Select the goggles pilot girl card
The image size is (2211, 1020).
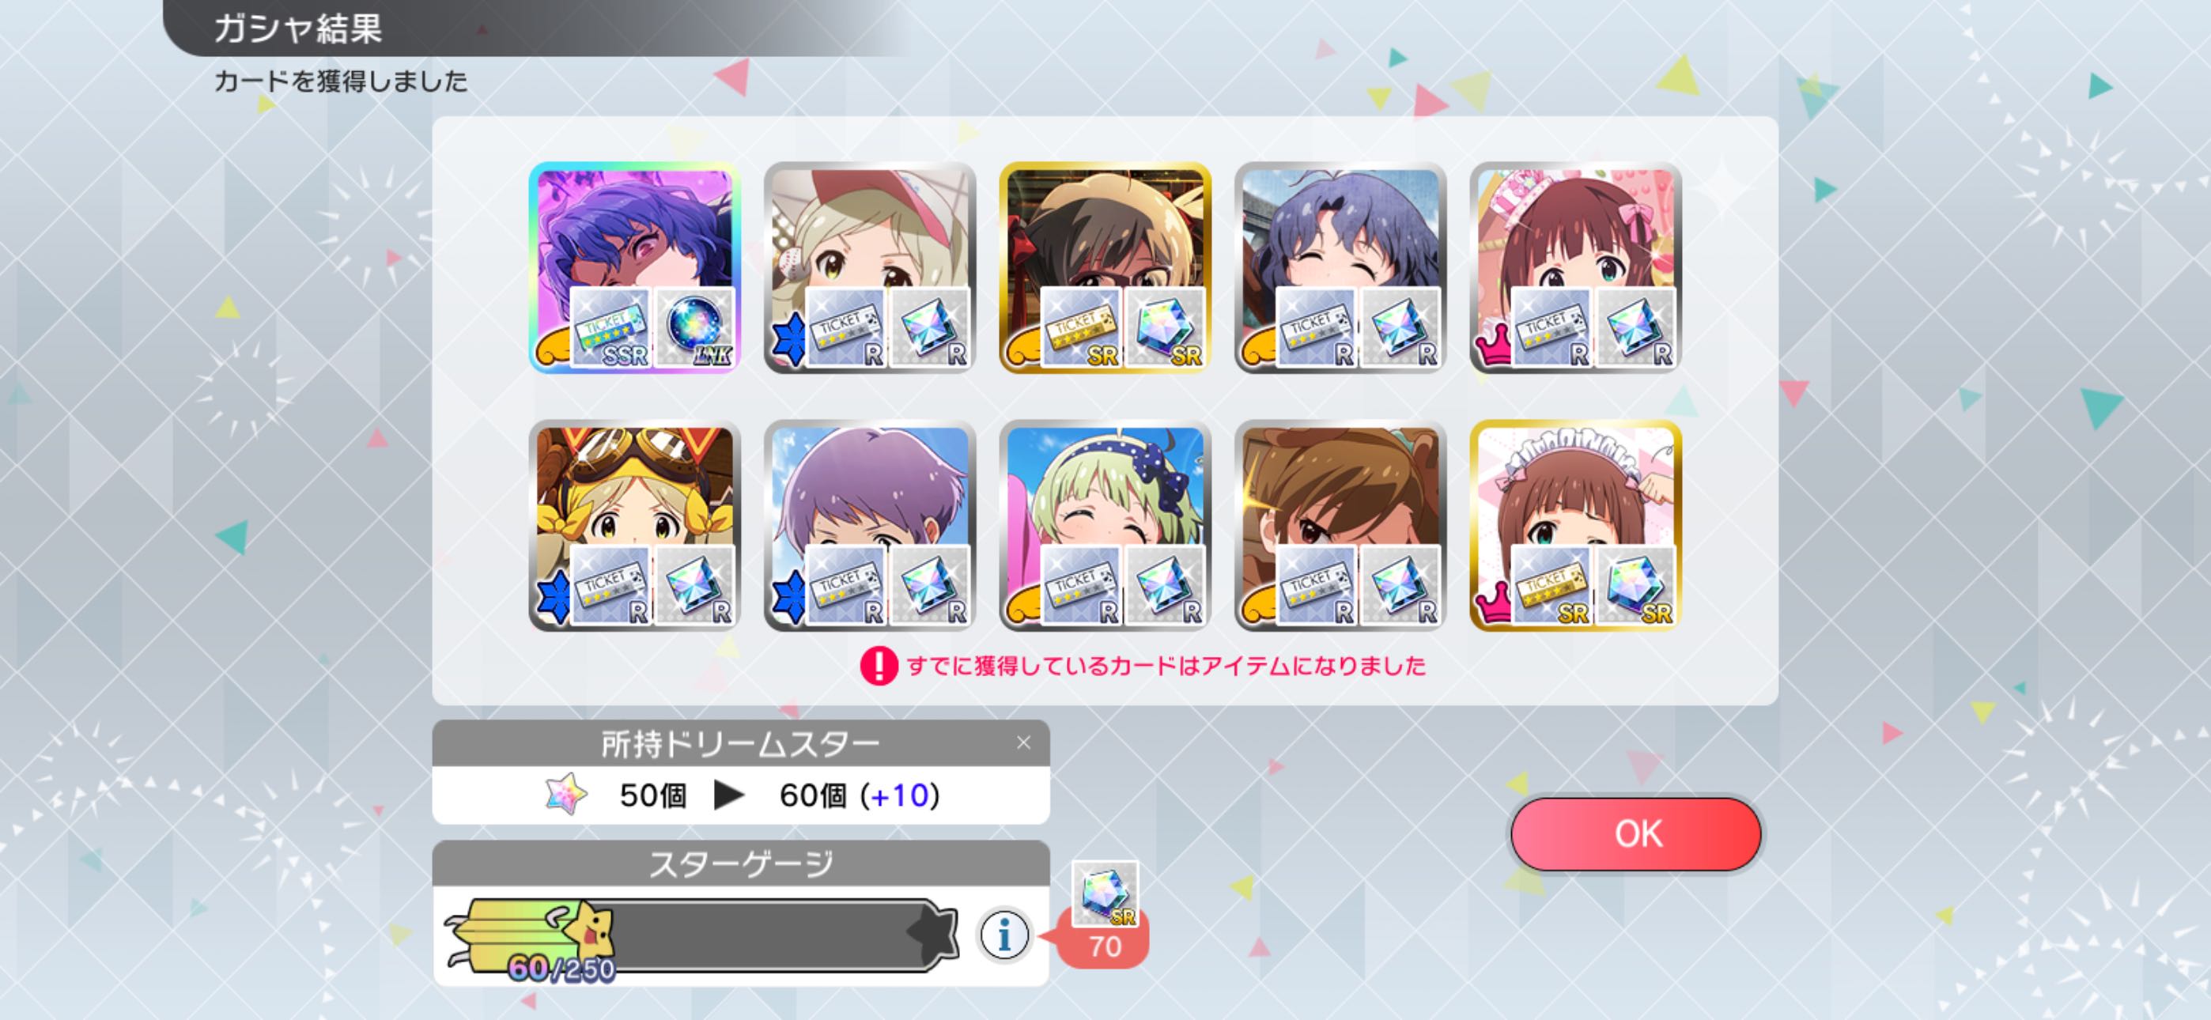tap(634, 526)
